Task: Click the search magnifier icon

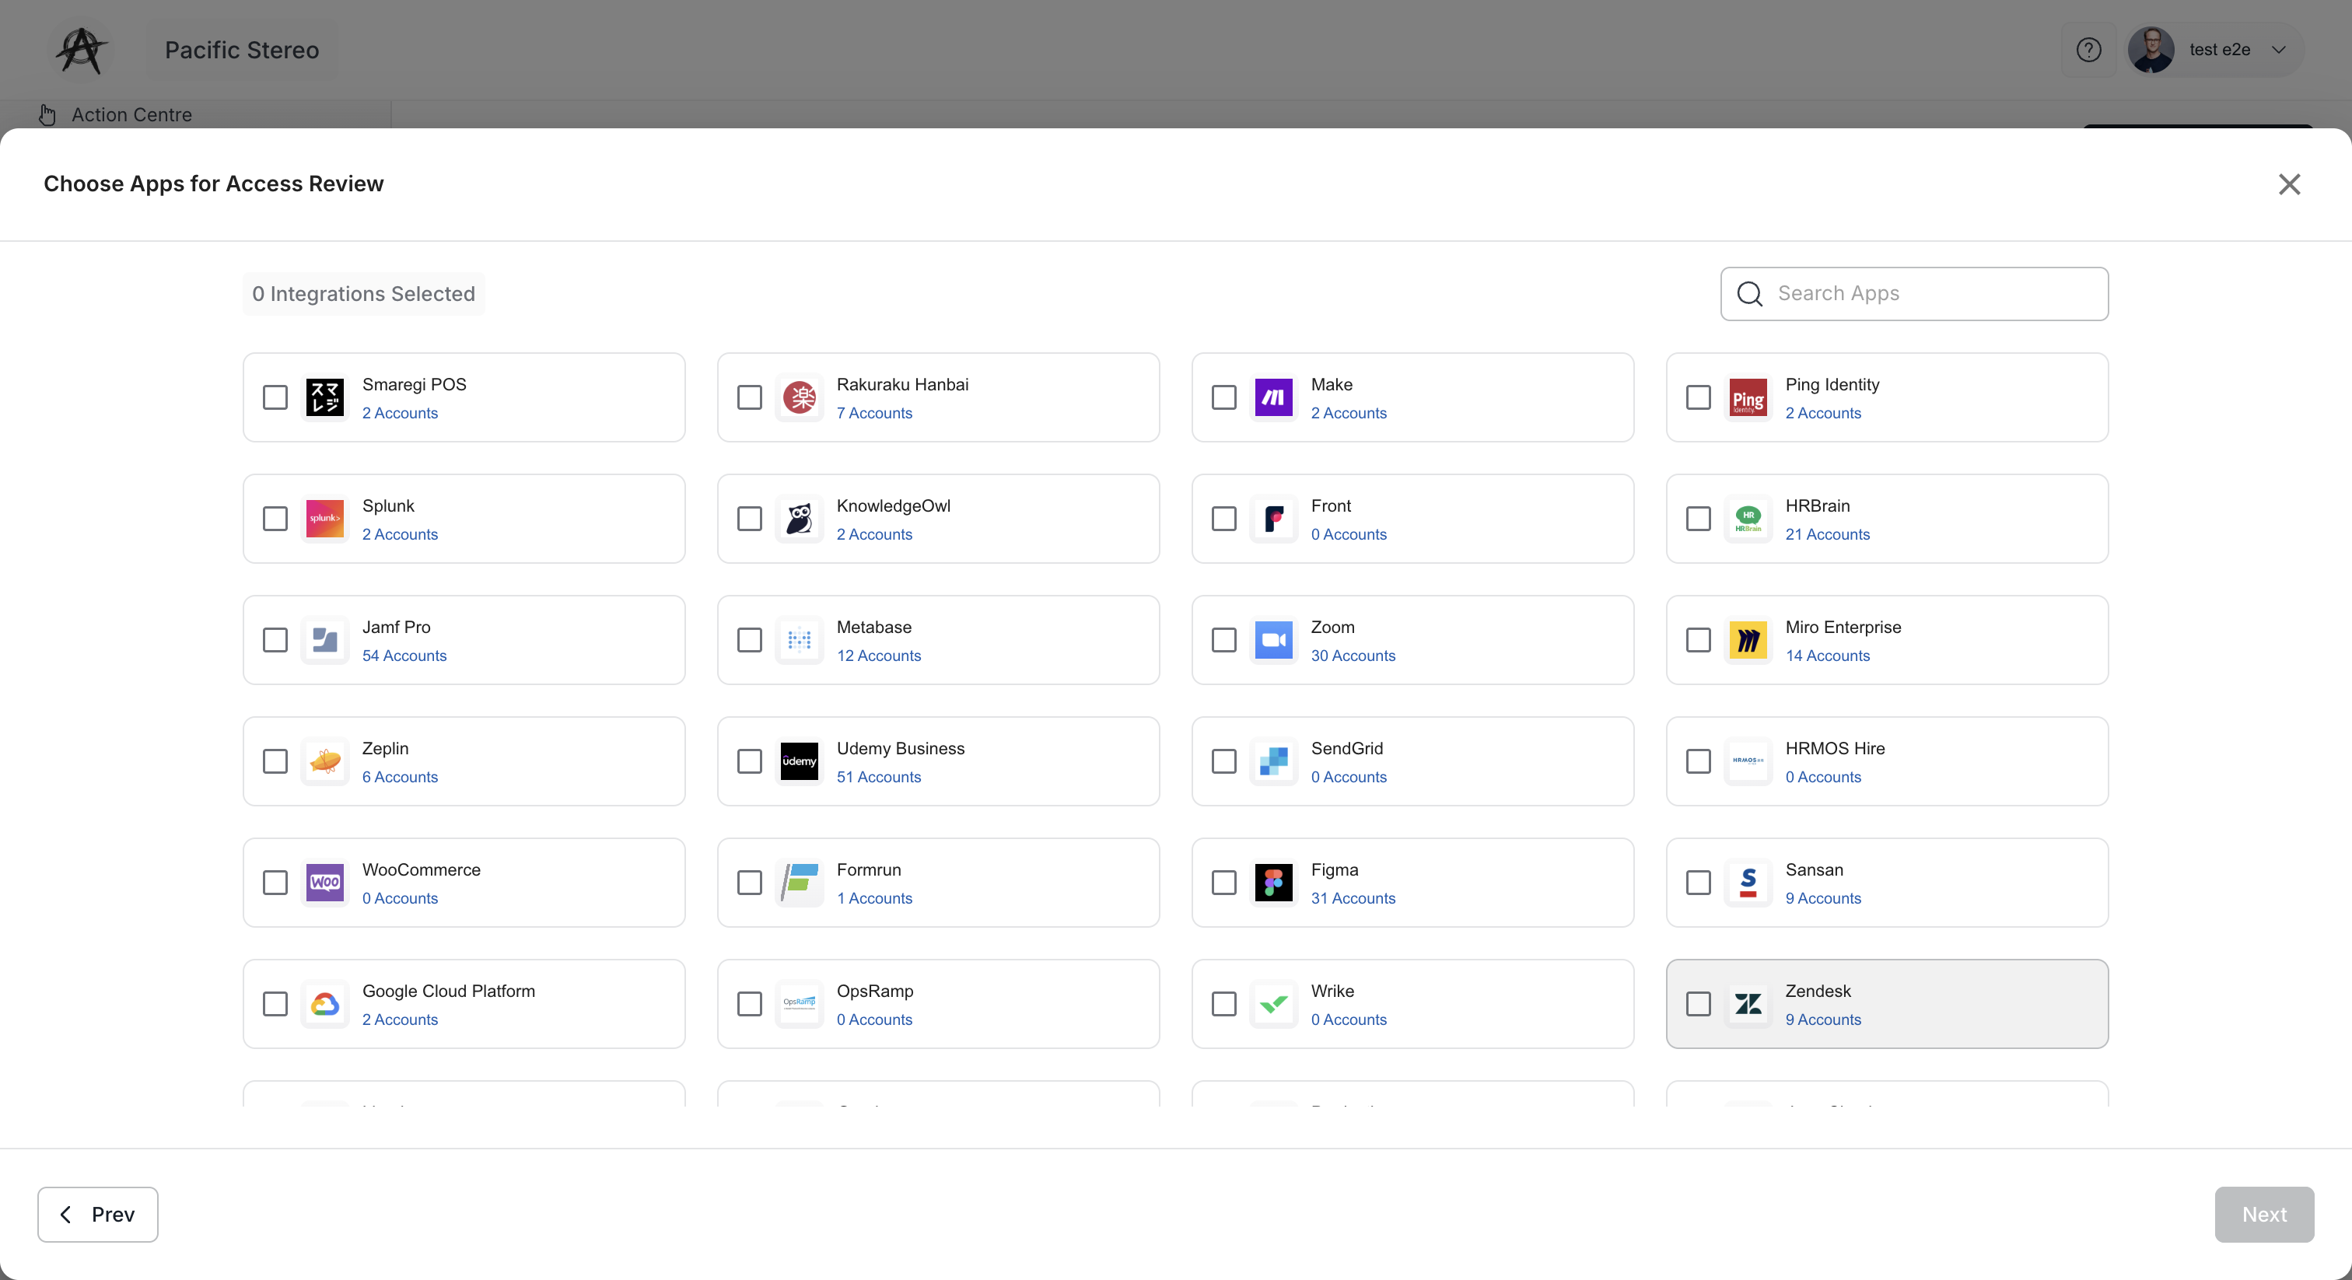Action: click(x=1749, y=294)
